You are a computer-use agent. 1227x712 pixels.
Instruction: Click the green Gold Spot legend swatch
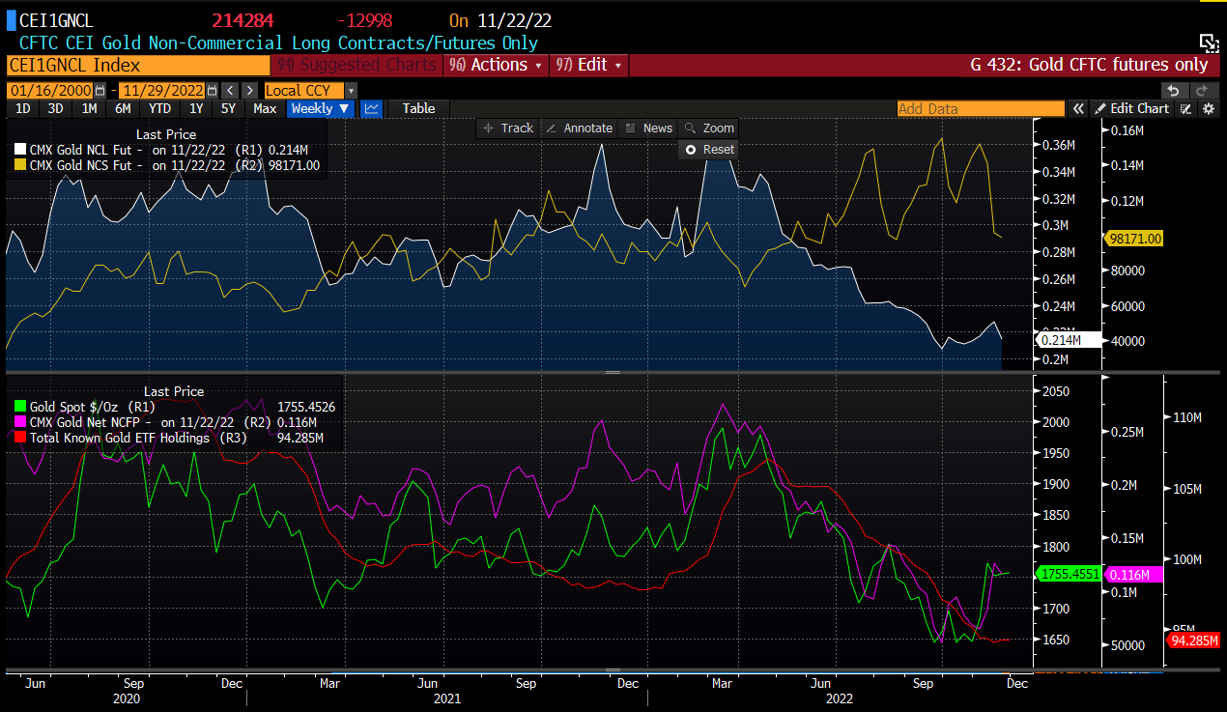(19, 408)
